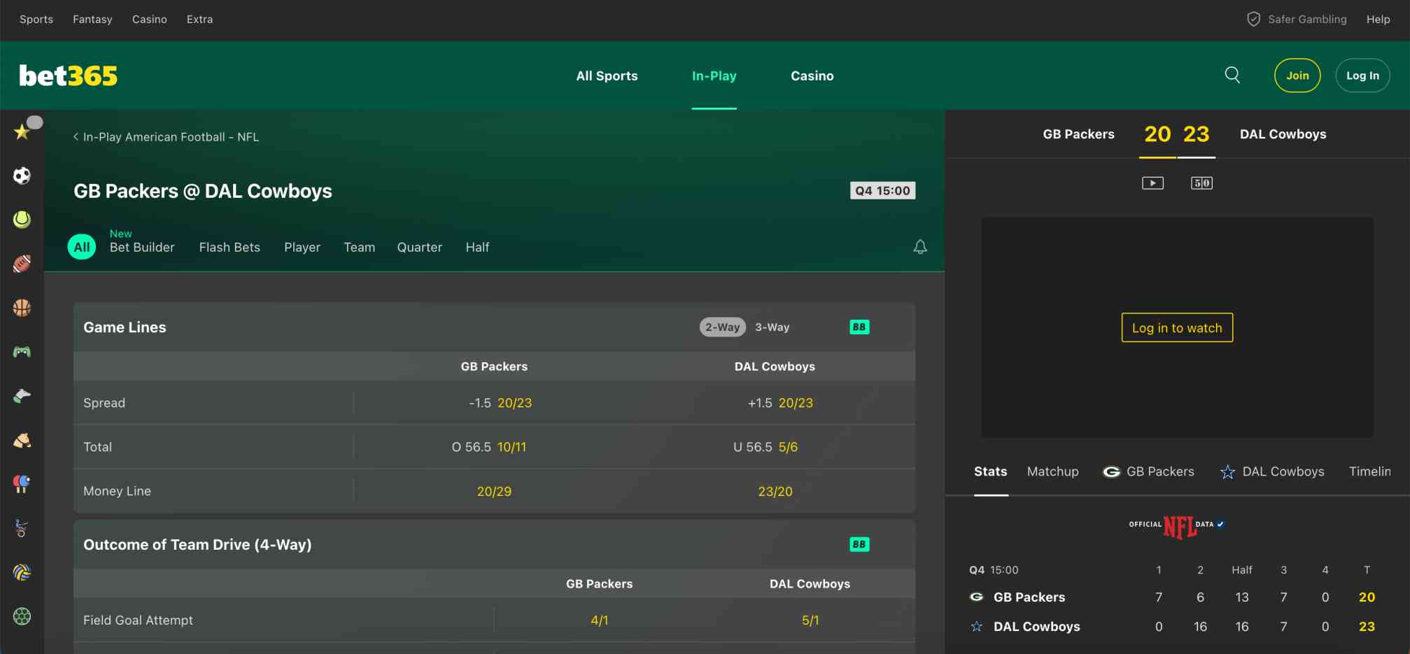Switch to the Matchup tab
The height and width of the screenshot is (654, 1410).
pos(1052,471)
